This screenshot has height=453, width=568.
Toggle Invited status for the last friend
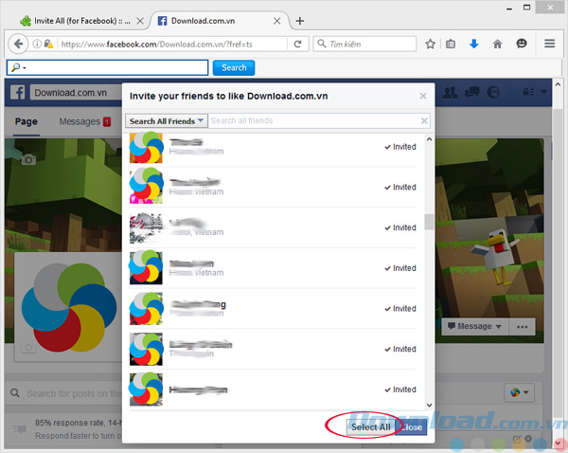pos(400,390)
